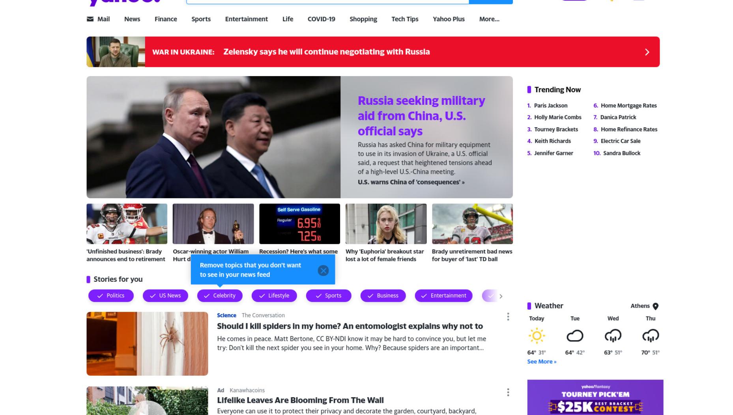Click U.S. warns China of 'consequences' link
The height and width of the screenshot is (415, 733).
click(x=411, y=182)
